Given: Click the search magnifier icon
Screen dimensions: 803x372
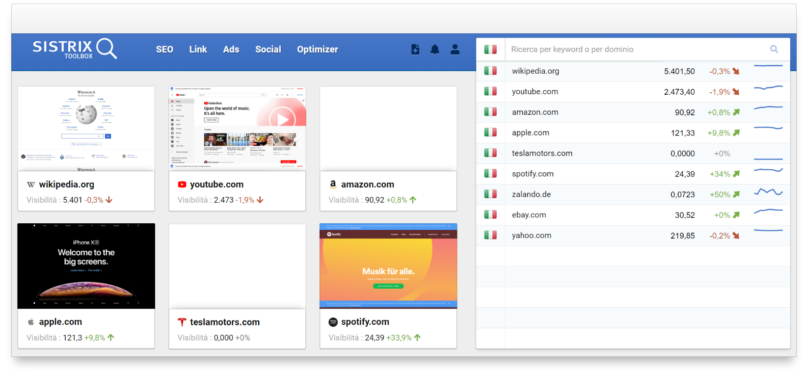Looking at the screenshot, I should point(774,49).
